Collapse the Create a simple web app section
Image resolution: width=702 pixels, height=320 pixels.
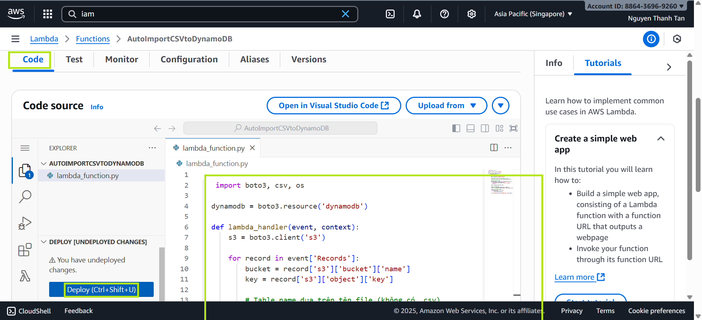[661, 139]
